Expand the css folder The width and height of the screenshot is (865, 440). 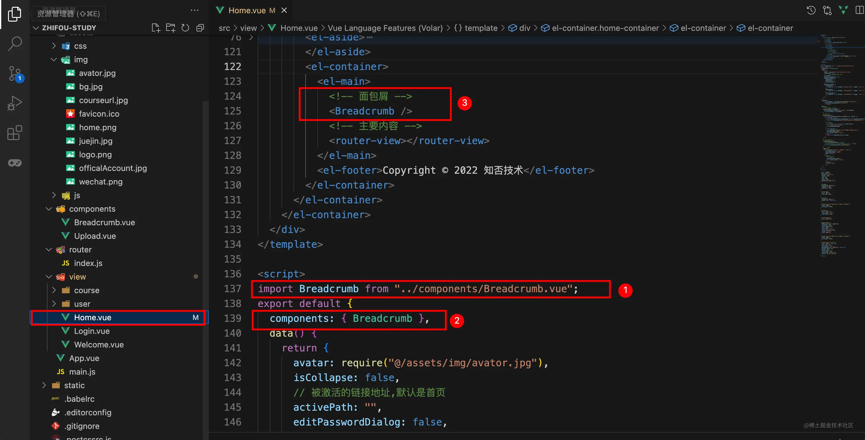point(80,46)
